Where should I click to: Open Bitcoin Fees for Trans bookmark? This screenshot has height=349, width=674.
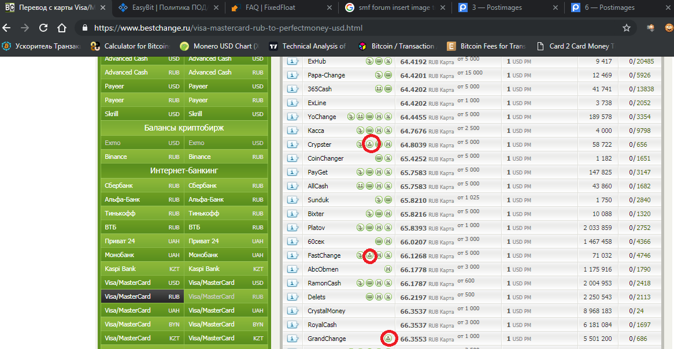point(487,46)
